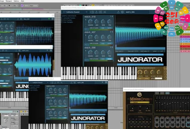The width and height of the screenshot is (190, 129).
Task: Click round icon beside mid-h_096 name field
Action: click(123, 12)
